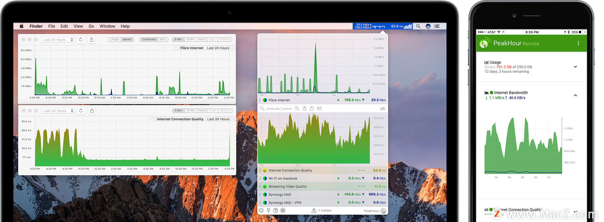Refresh the Fibre Internet history window

click(81, 40)
